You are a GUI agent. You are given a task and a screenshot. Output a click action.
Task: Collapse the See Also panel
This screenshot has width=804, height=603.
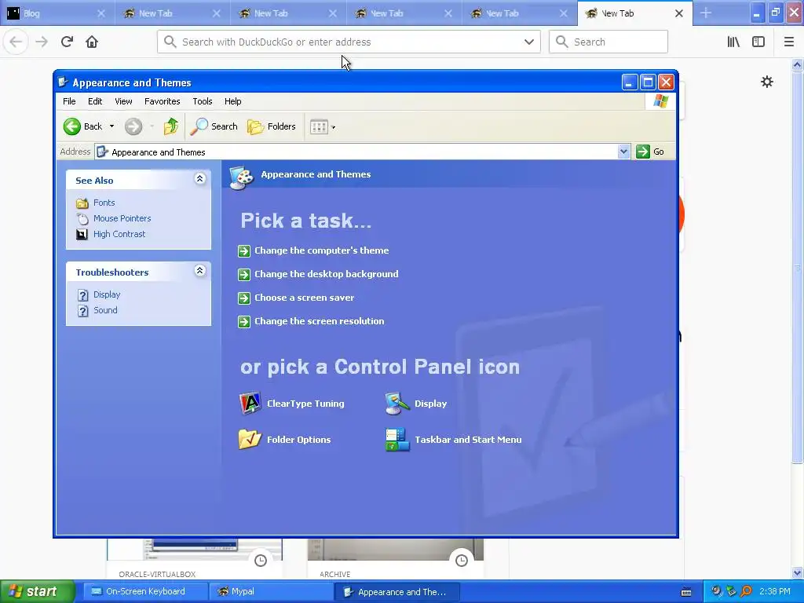pos(200,178)
